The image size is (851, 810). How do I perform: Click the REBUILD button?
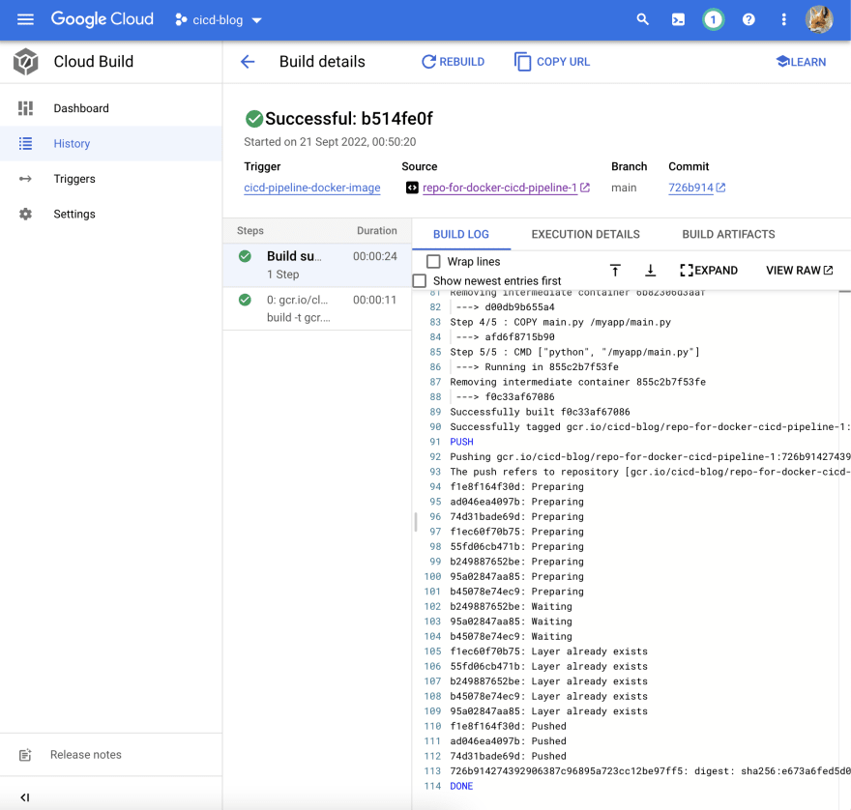(x=454, y=62)
